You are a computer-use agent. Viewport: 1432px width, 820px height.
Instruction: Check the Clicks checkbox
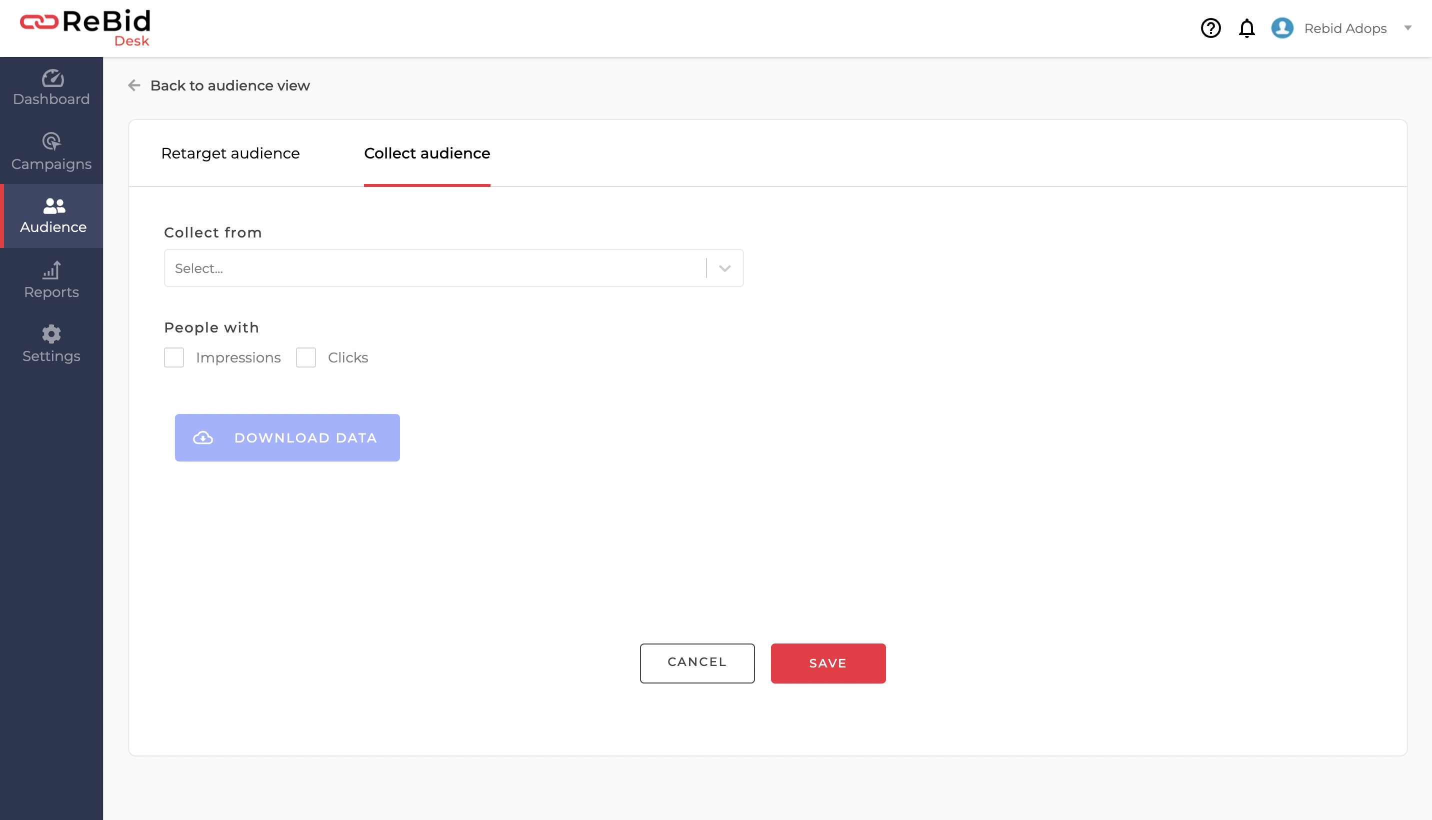click(x=306, y=357)
